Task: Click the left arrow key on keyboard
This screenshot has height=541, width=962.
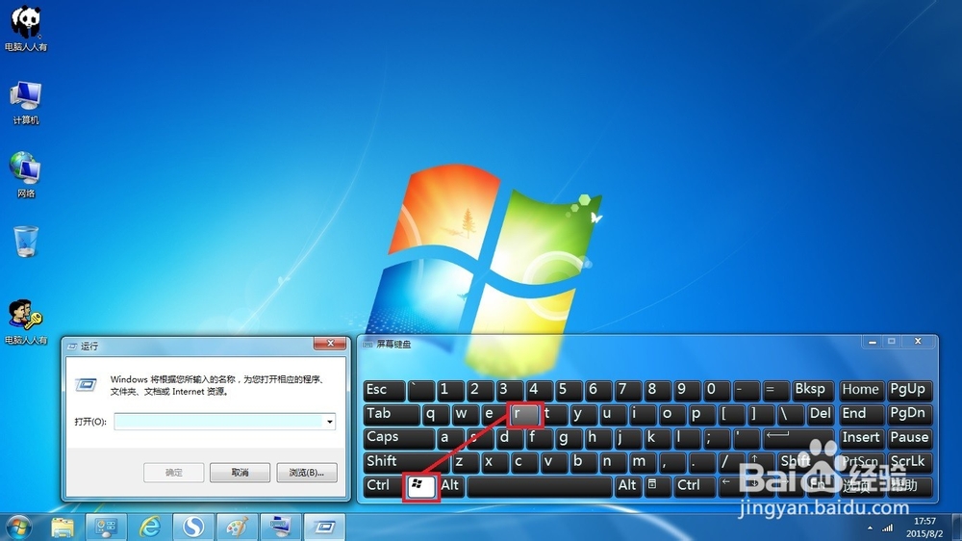Action: tap(731, 486)
